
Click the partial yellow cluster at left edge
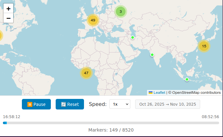coord(1,35)
